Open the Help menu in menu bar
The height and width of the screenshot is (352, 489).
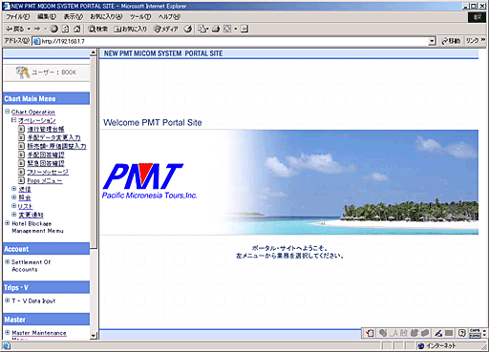(x=169, y=16)
